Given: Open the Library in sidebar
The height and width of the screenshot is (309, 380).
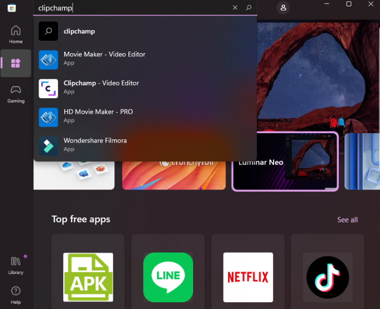Looking at the screenshot, I should [x=16, y=265].
